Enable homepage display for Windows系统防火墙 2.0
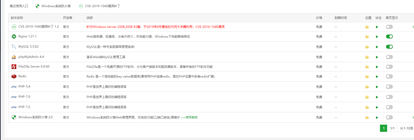The height and width of the screenshot is (140, 414). [x=389, y=117]
